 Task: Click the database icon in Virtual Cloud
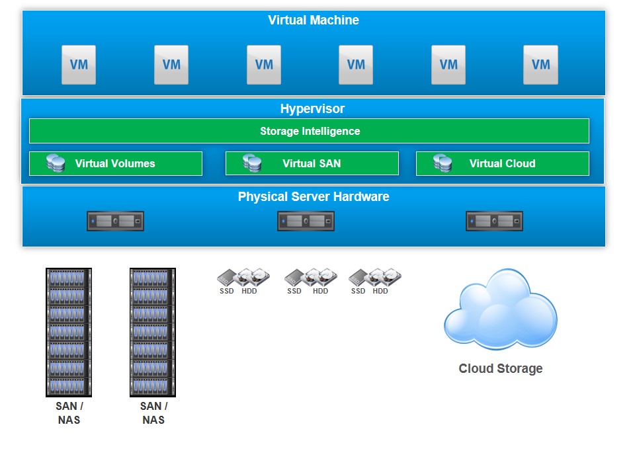[443, 163]
